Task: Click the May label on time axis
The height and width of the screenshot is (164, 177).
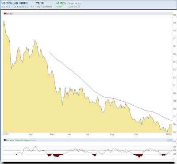Action: 52,134
